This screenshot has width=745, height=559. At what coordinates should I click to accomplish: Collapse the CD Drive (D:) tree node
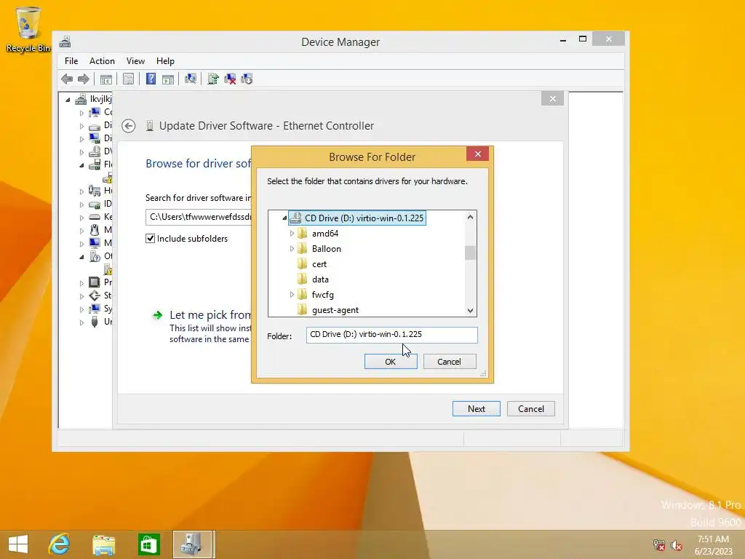[x=284, y=218]
